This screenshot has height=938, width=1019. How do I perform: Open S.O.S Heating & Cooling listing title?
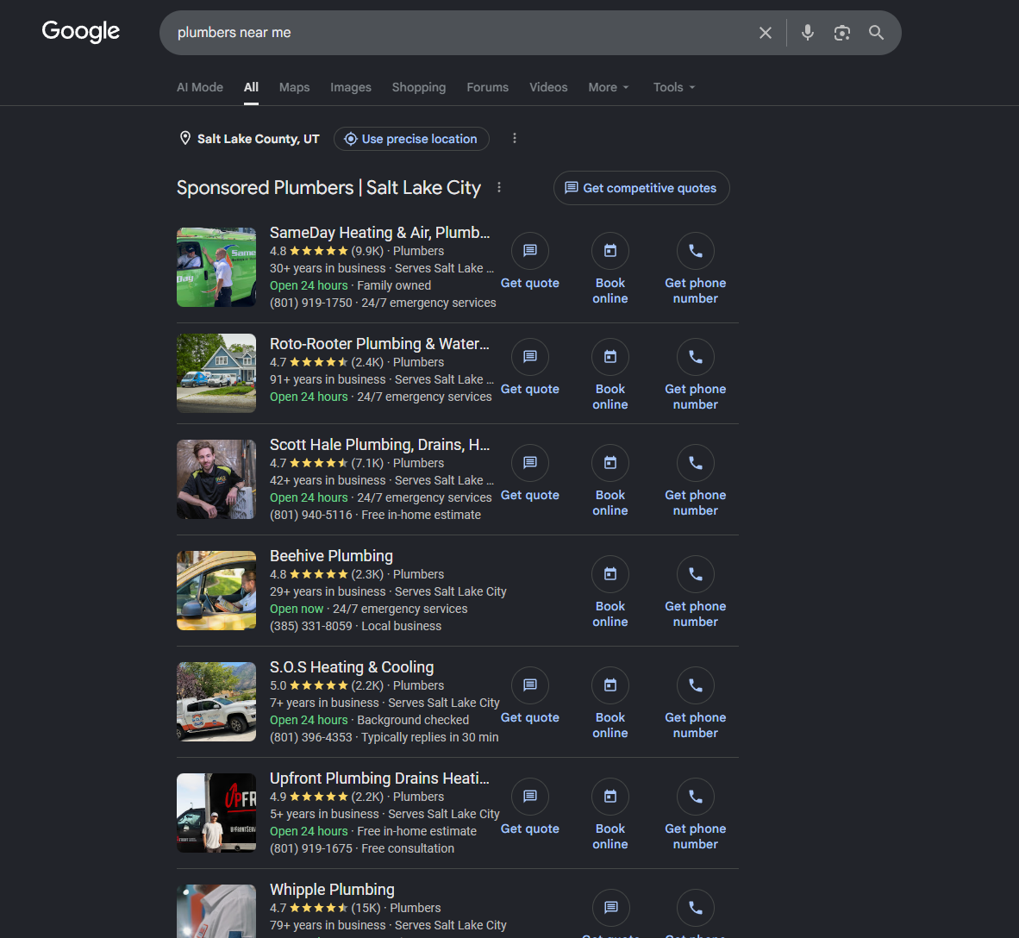click(352, 667)
